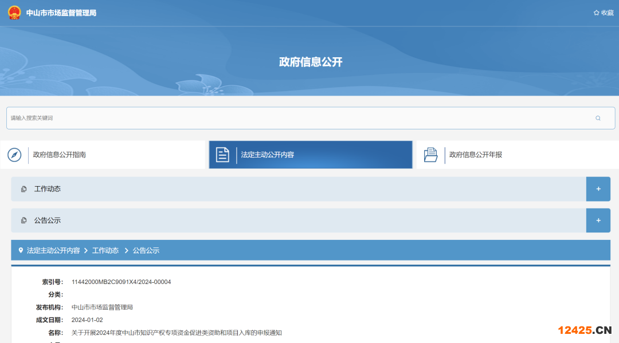This screenshot has height=343, width=619.
Task: Click 中山市市场监督管理局 site title
Action: (61, 13)
